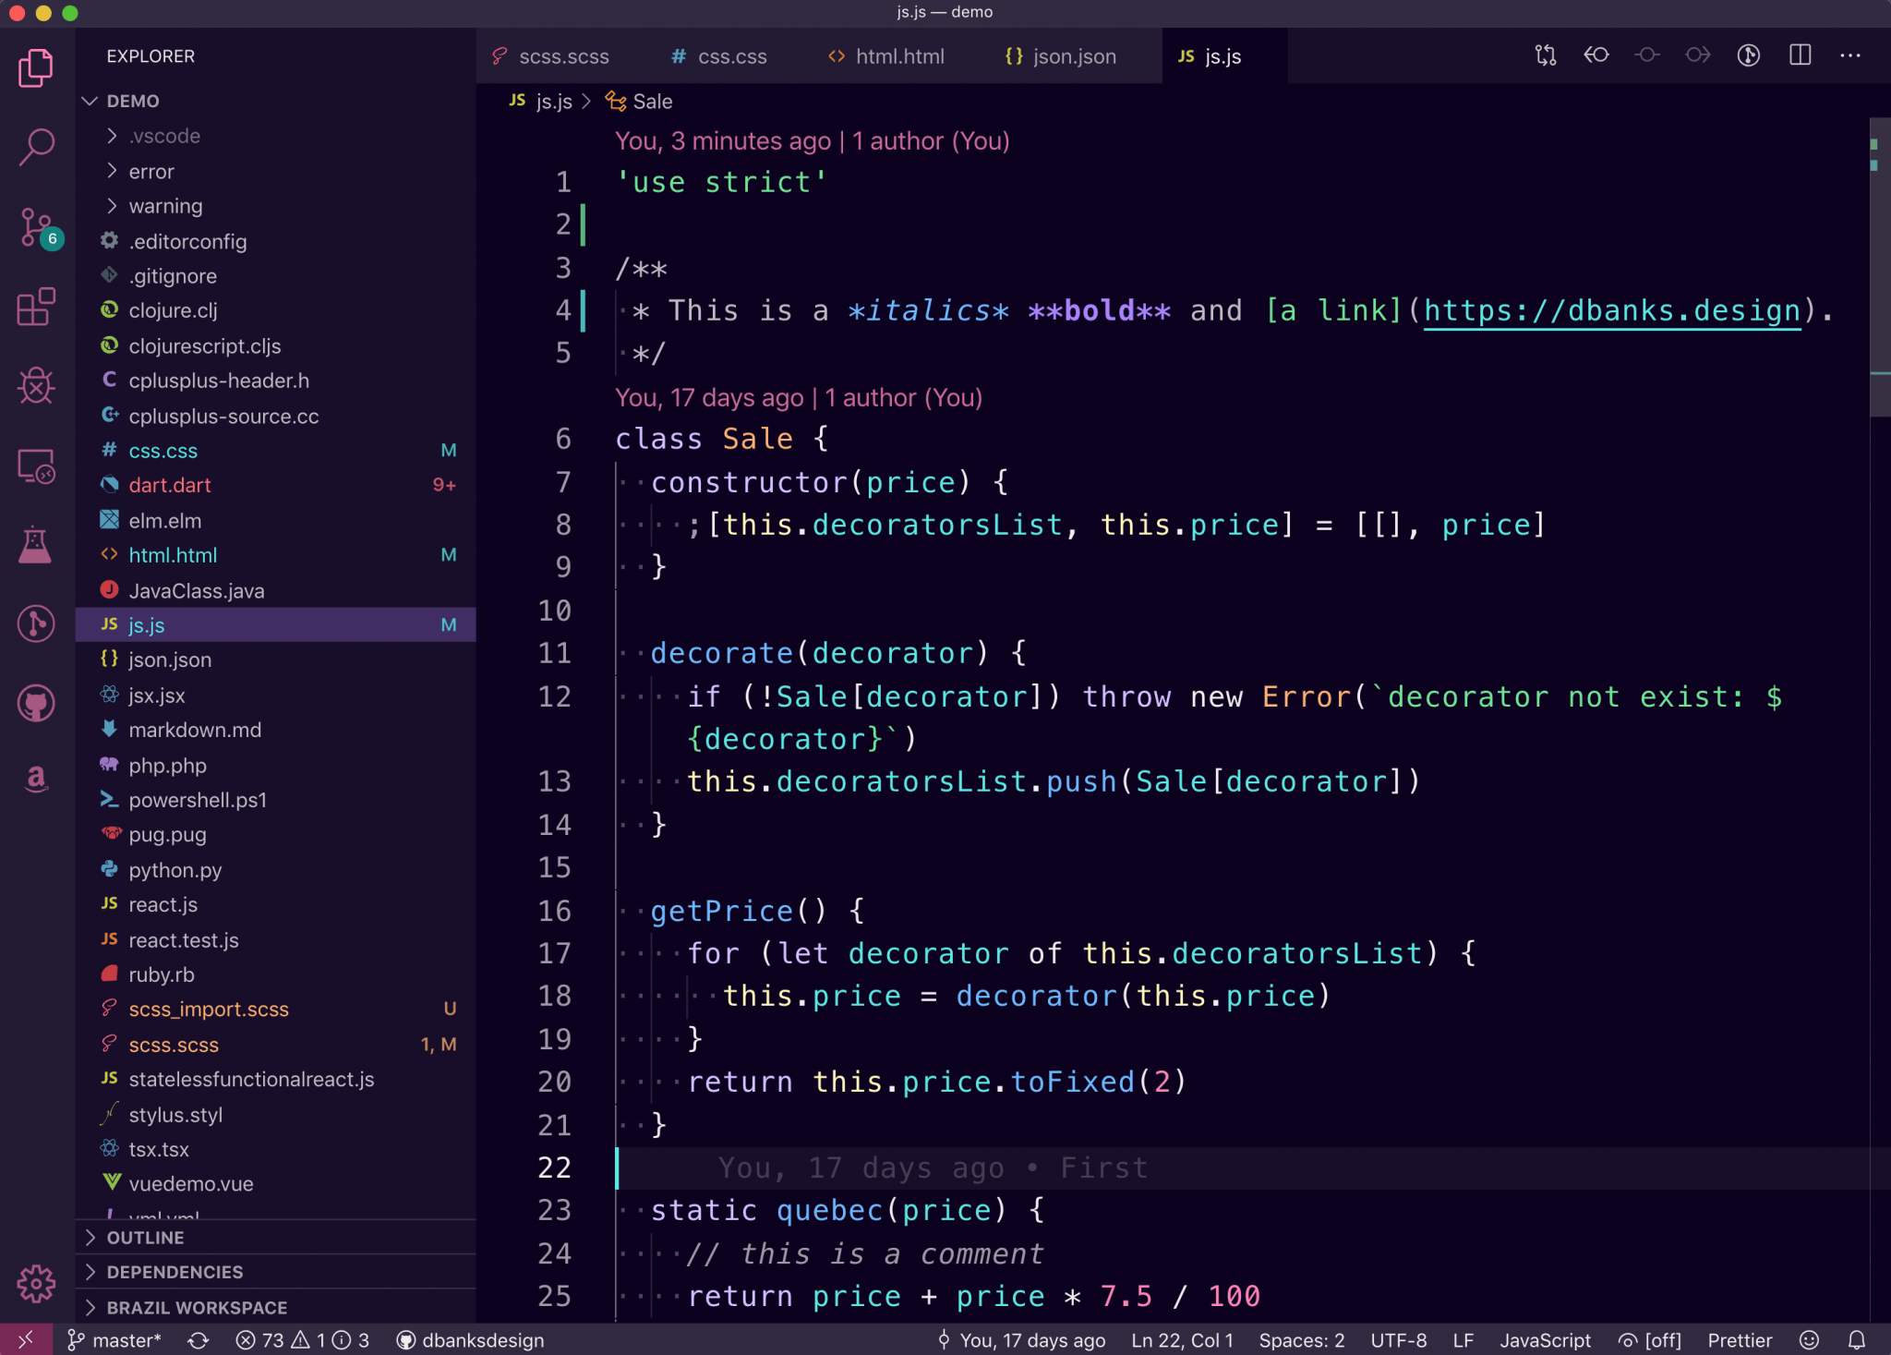
Task: Expand the warning folder
Action: tap(166, 206)
